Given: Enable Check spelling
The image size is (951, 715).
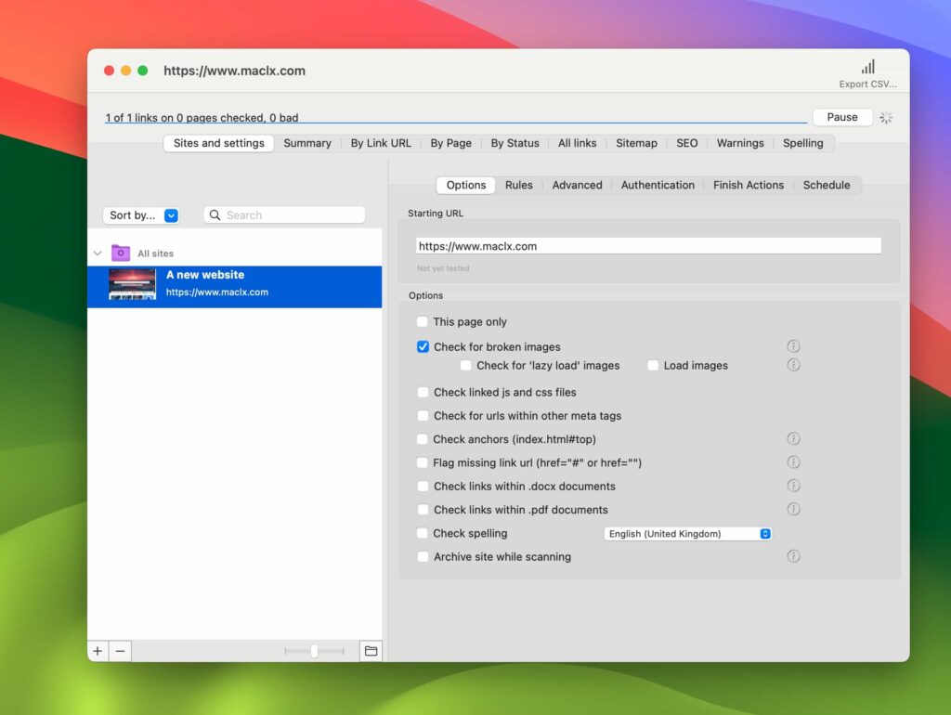Looking at the screenshot, I should pos(423,533).
